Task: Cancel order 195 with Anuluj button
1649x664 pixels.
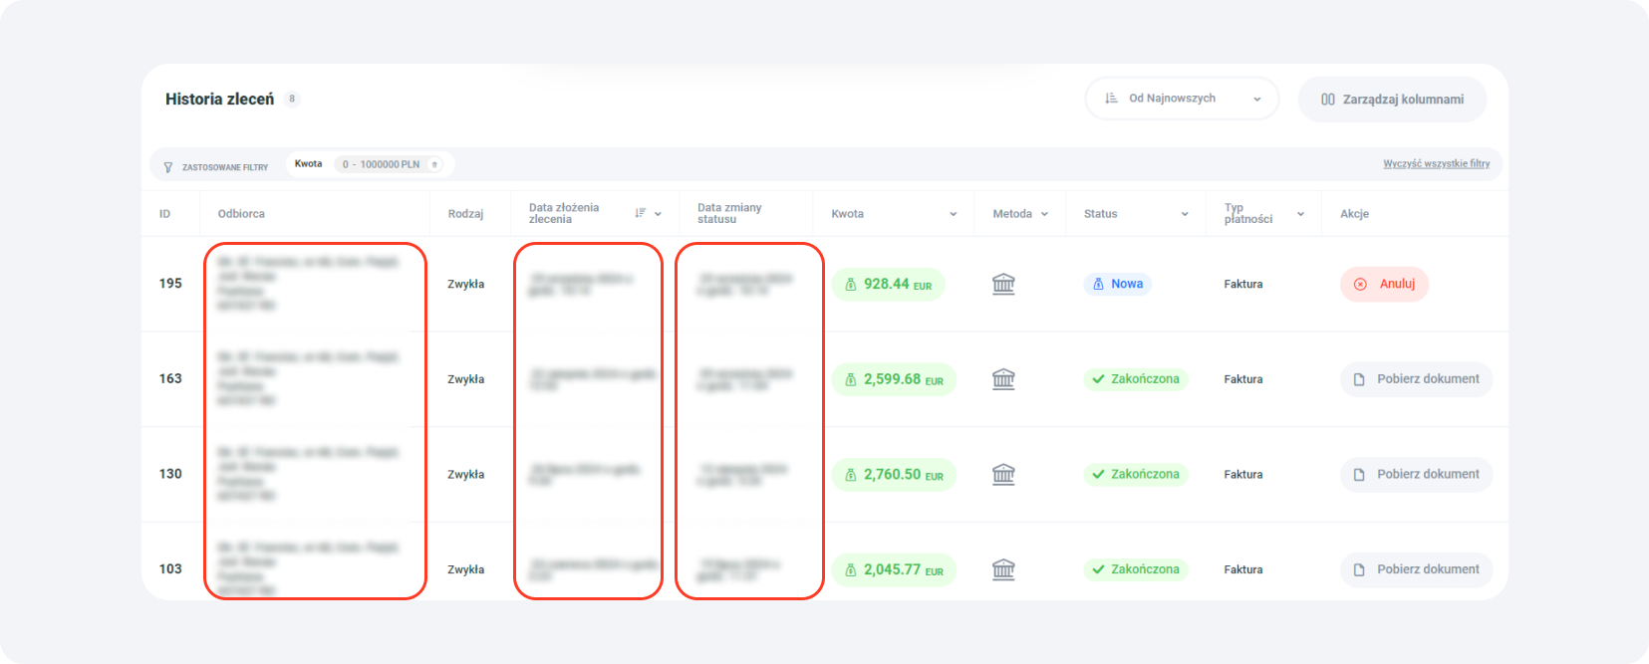Action: (x=1384, y=285)
